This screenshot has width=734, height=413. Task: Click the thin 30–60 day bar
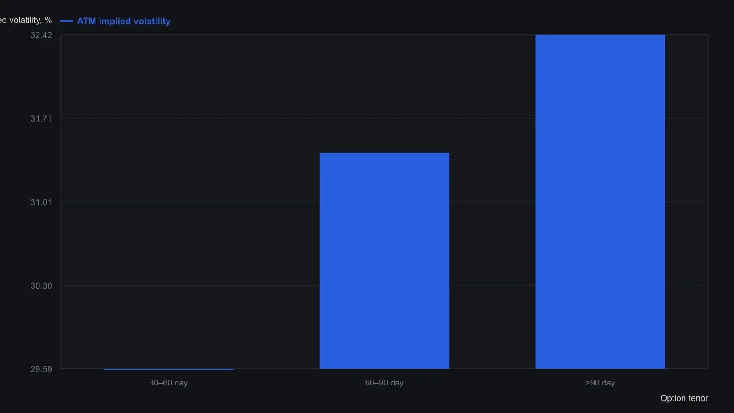[168, 369]
